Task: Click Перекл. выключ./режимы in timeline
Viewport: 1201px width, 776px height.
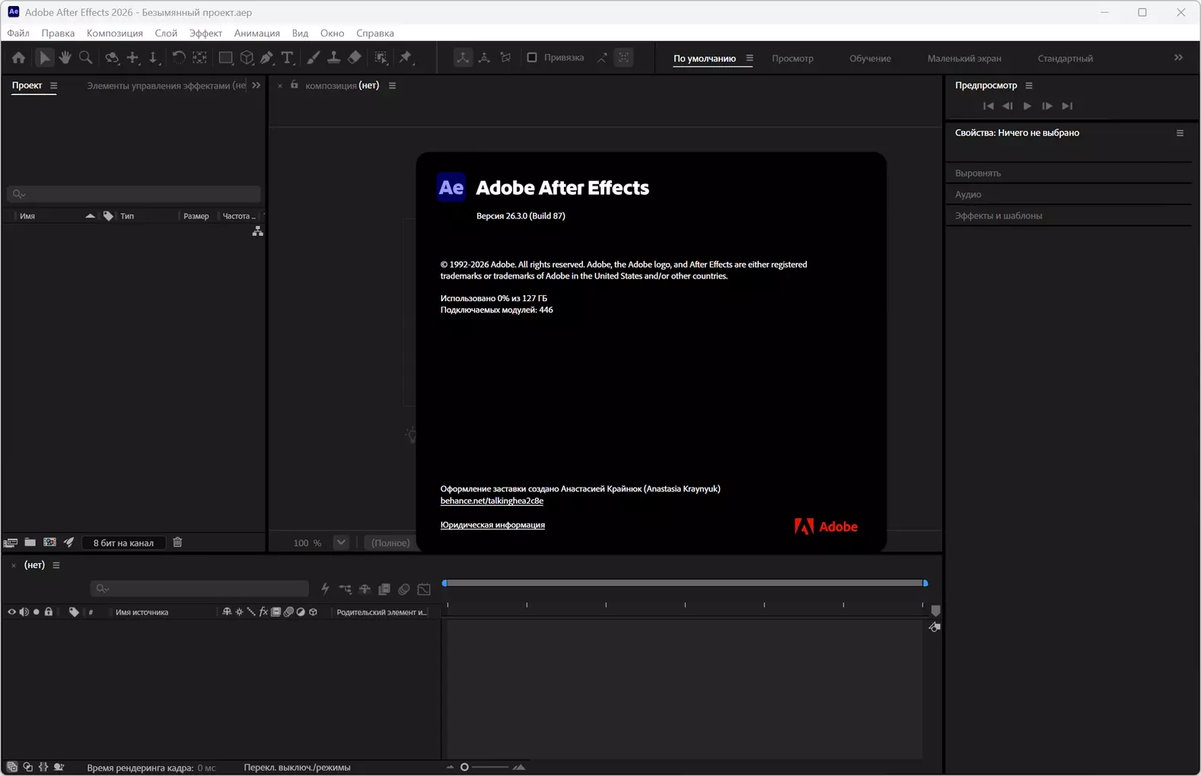Action: click(298, 768)
